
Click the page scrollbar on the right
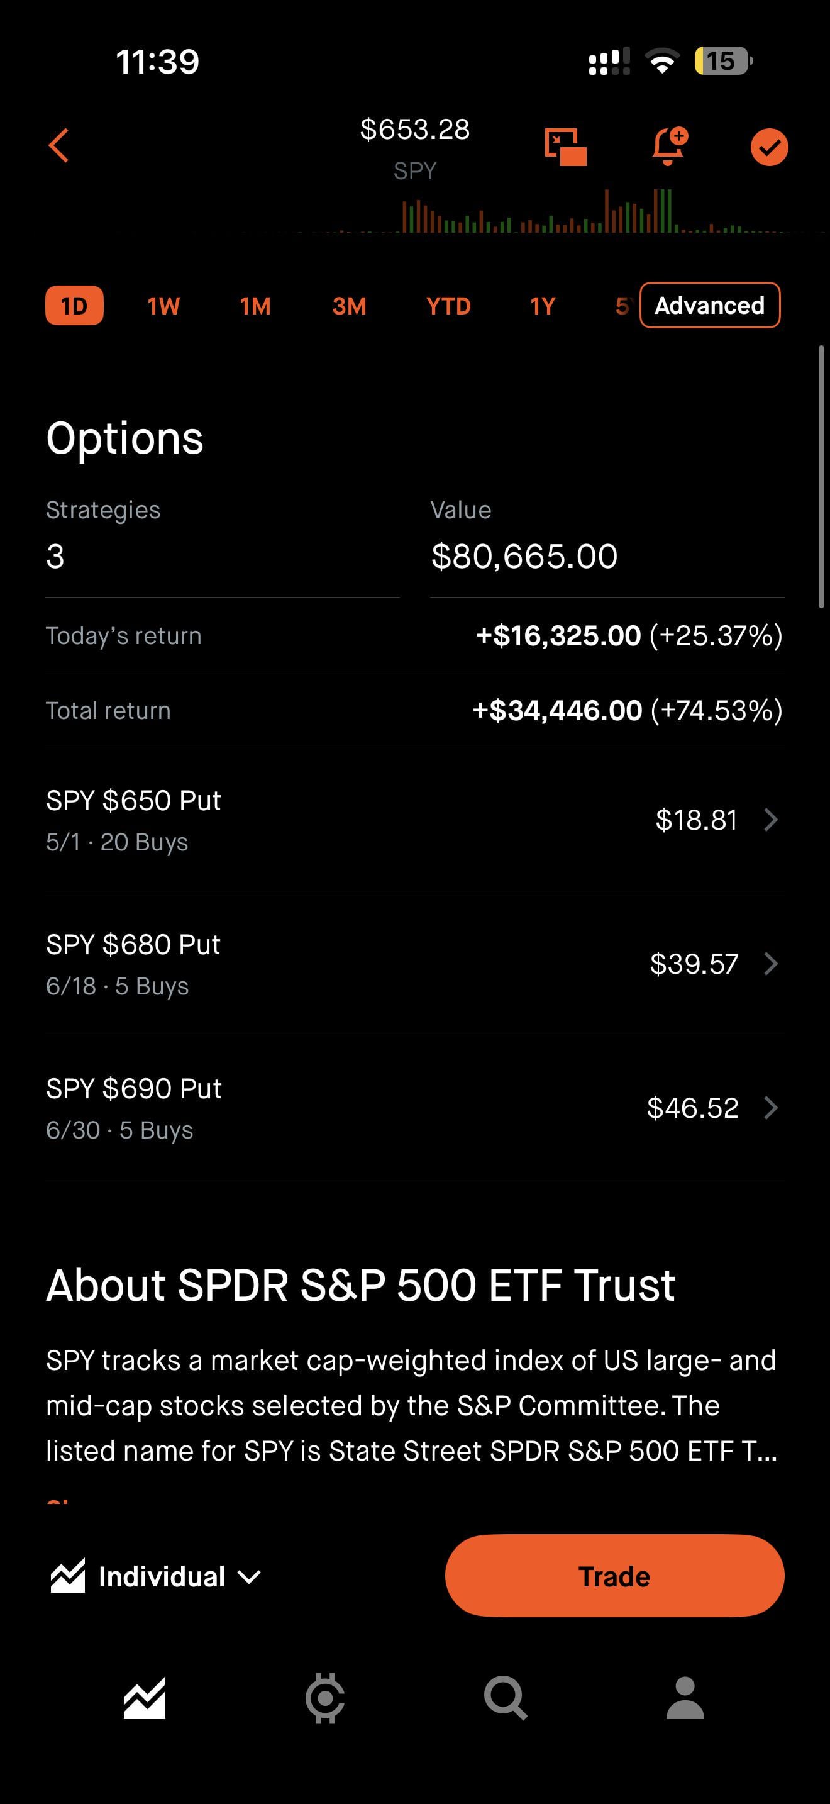822,477
